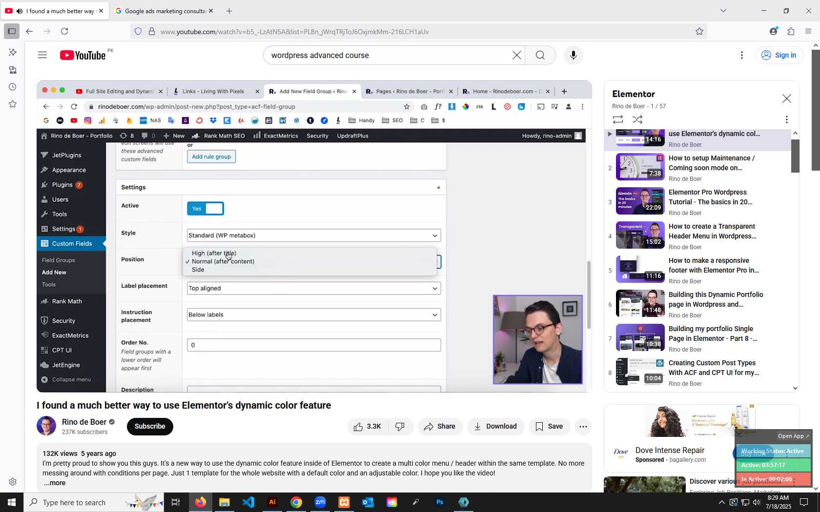The height and width of the screenshot is (512, 820).
Task: Open the Dove Intense Repair ad
Action: tap(670, 450)
